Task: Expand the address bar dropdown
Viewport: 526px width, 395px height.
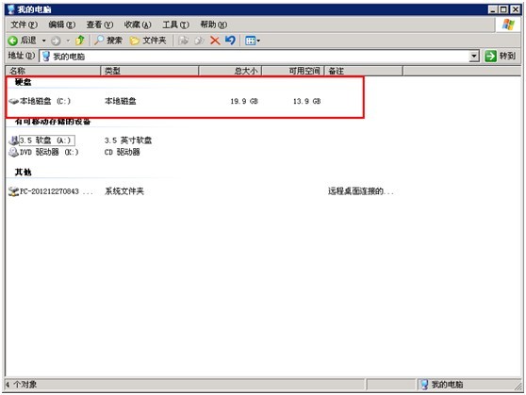Action: click(473, 56)
